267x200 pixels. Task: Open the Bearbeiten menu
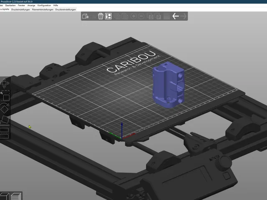pos(10,5)
